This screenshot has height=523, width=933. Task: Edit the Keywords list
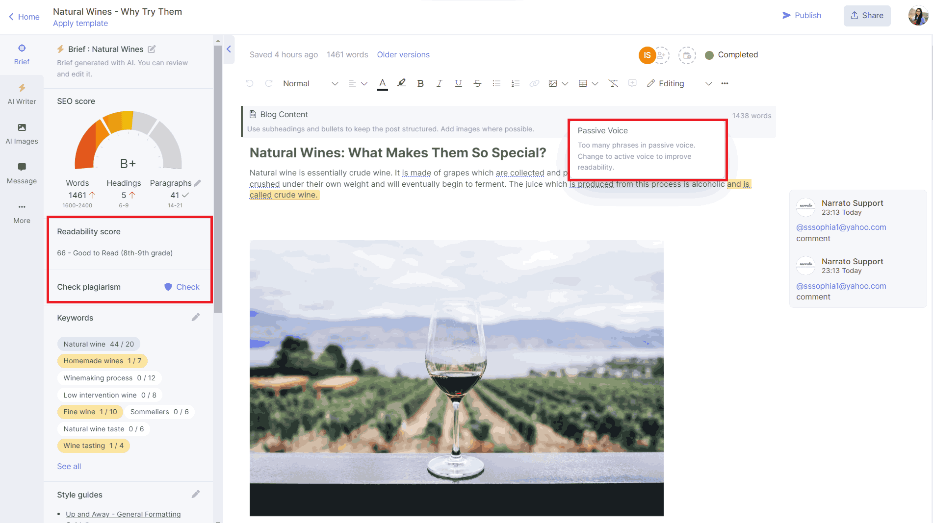[196, 317]
